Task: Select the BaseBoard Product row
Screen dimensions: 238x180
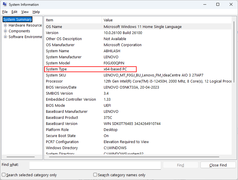Action: coord(138,118)
